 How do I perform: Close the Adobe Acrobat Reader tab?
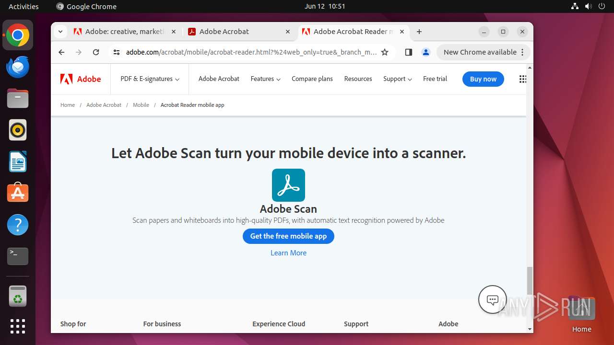pyautogui.click(x=402, y=32)
